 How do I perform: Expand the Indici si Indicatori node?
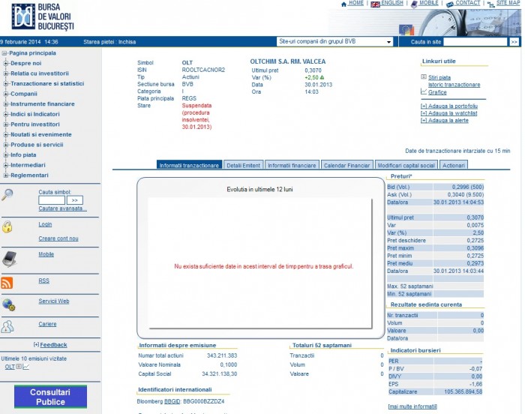point(6,114)
